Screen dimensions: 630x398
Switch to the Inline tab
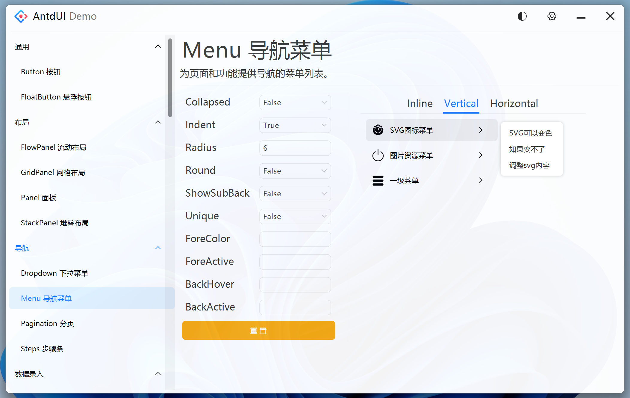point(420,103)
